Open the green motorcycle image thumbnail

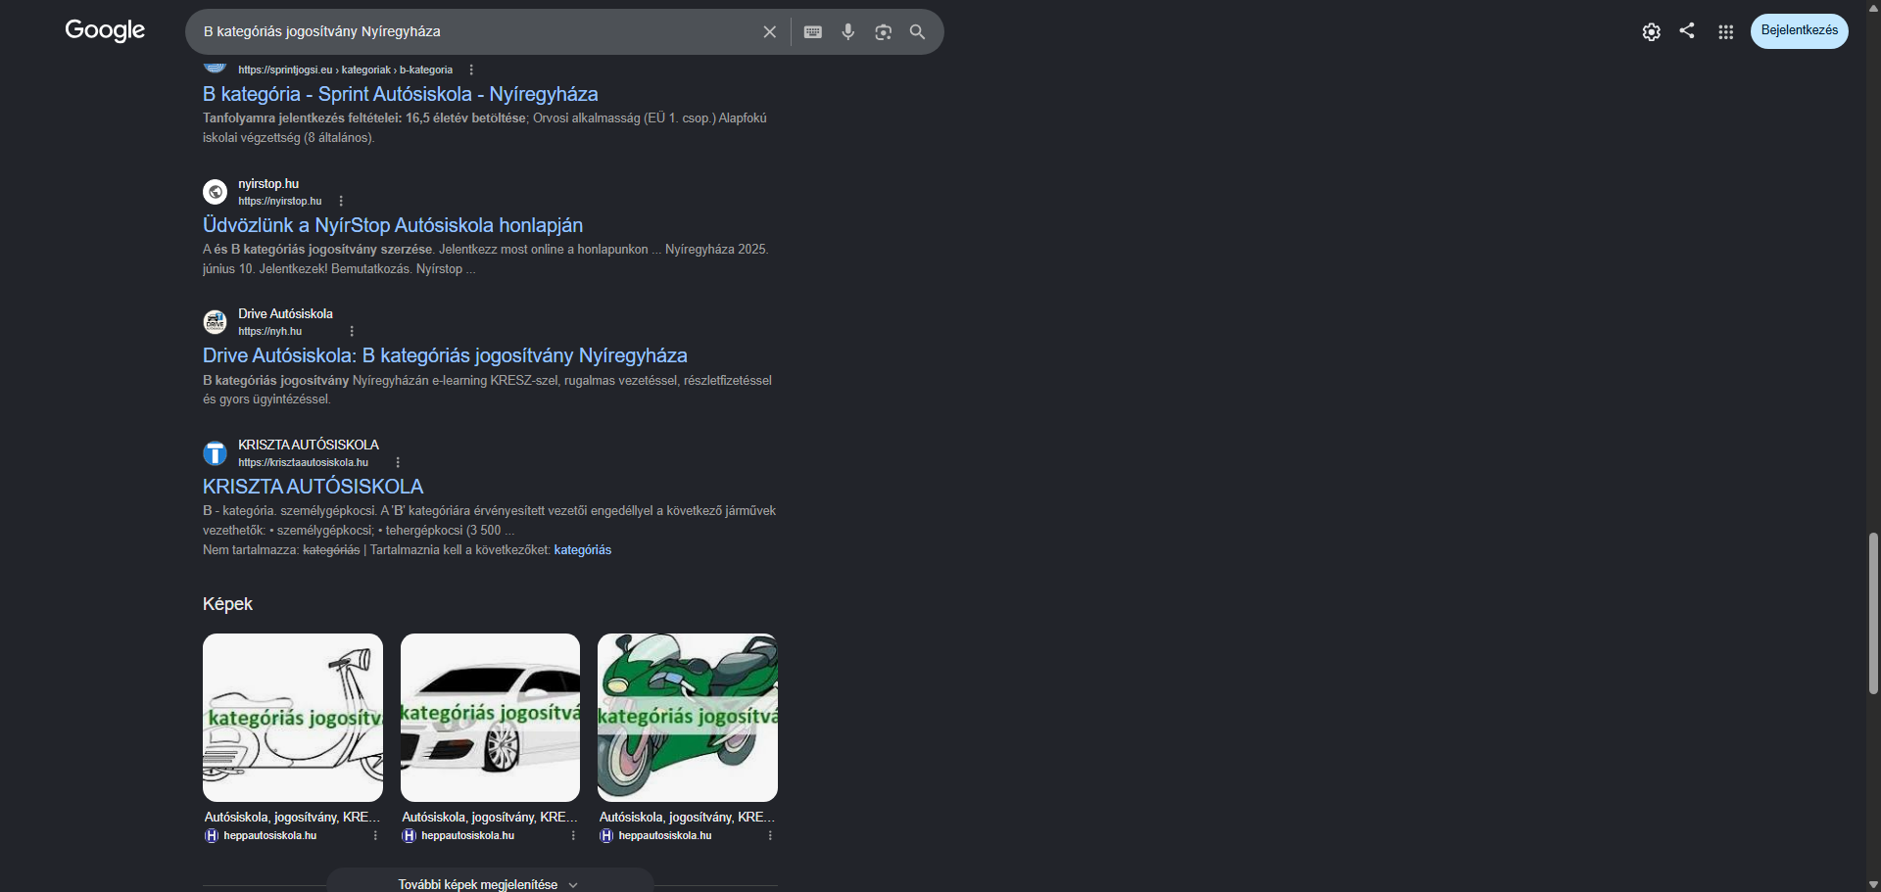(688, 718)
